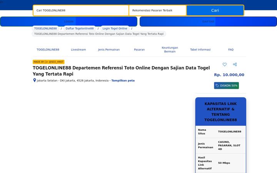Focus the Cari TOGELONLINE88 search field

81,10
